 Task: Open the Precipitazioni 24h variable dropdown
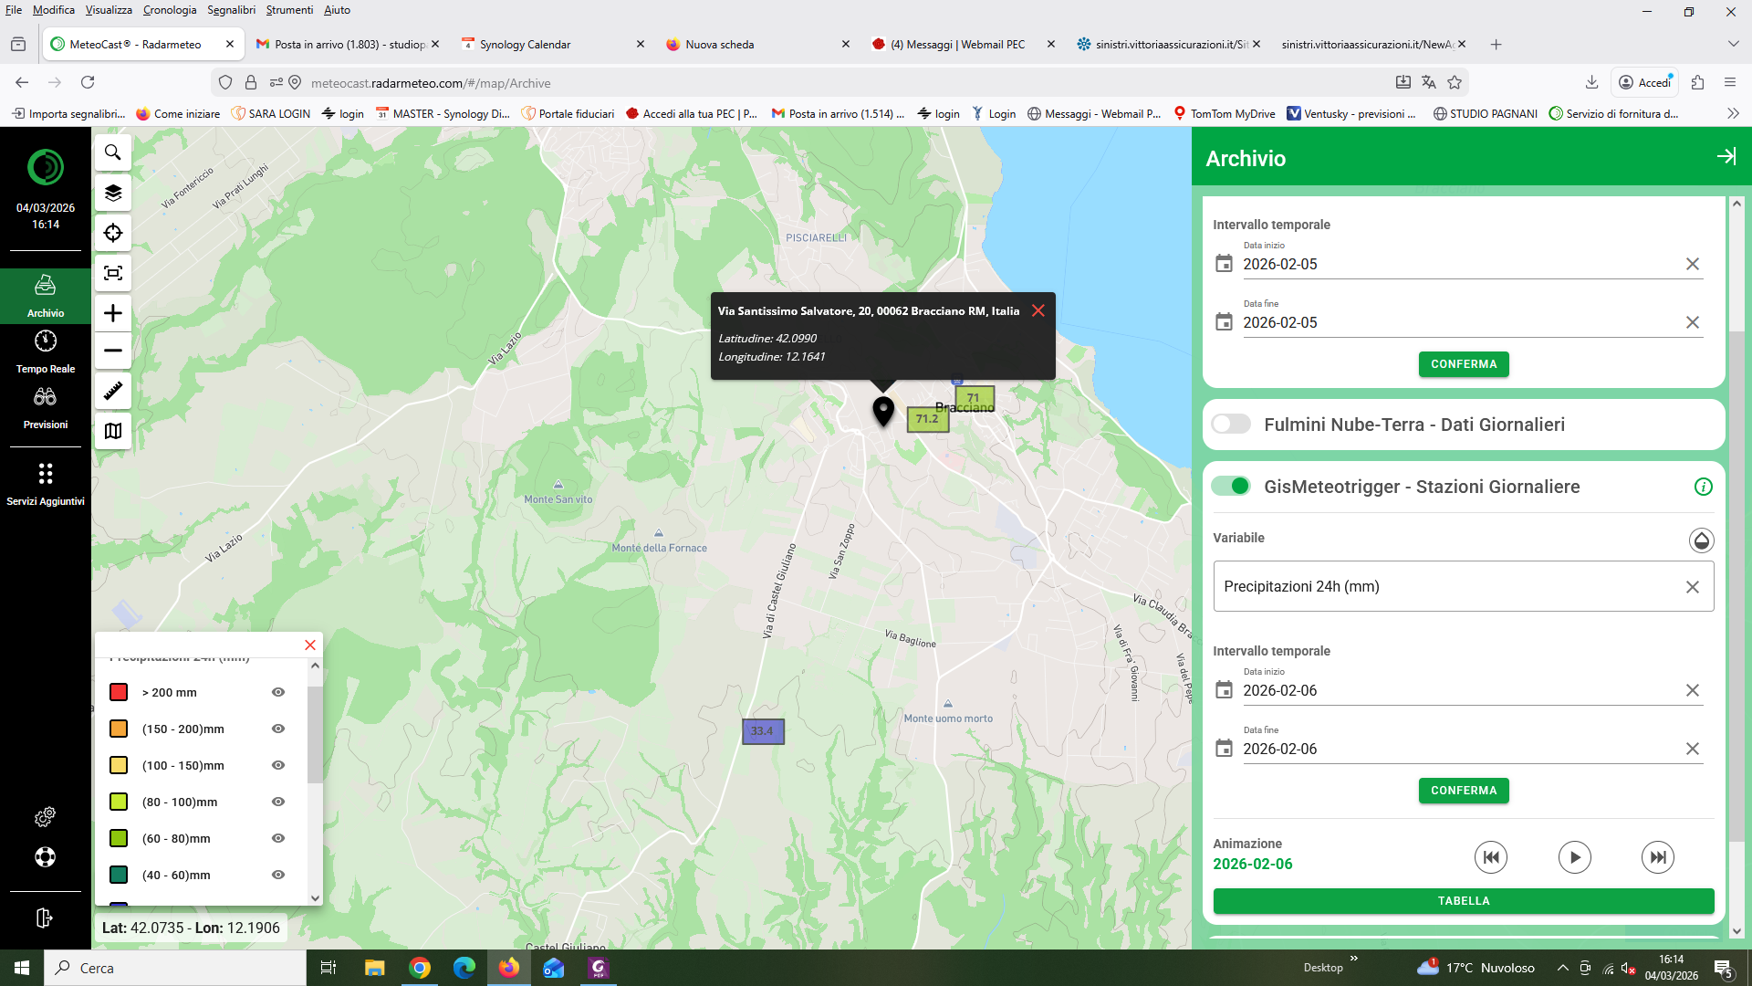point(1451,586)
